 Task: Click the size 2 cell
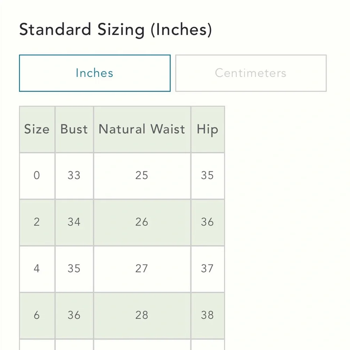click(x=37, y=222)
